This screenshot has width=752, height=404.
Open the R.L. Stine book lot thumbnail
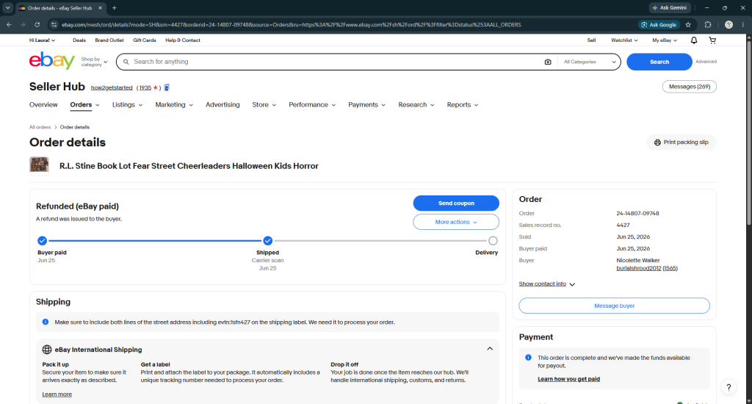pyautogui.click(x=40, y=165)
